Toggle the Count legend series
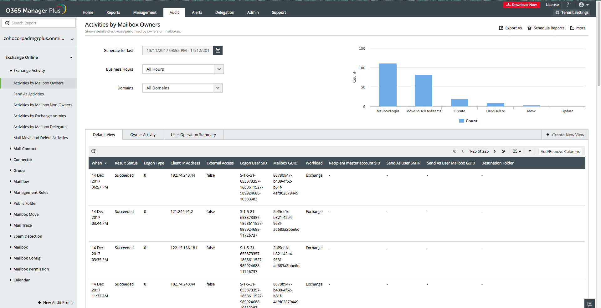601x308 pixels. click(468, 121)
